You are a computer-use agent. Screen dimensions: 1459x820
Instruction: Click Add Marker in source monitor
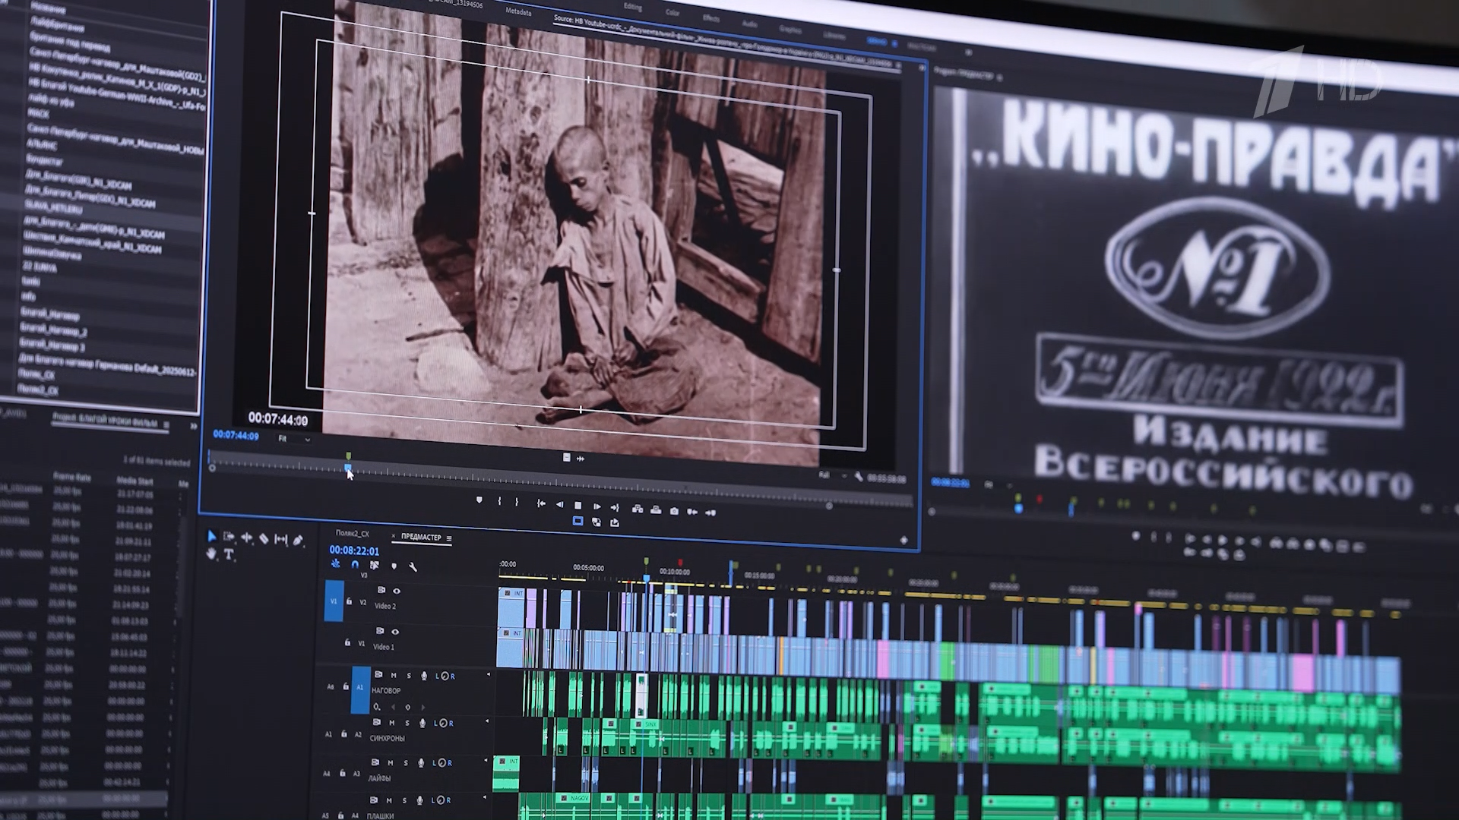coord(479,500)
